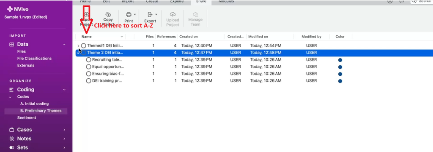
Task: Open the Export dropdown arrow
Action: (x=156, y=14)
